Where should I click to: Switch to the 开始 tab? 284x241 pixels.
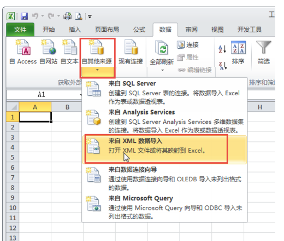pos(49,30)
